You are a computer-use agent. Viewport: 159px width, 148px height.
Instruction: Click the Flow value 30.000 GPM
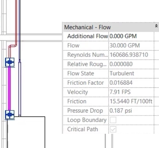[x=125, y=45]
